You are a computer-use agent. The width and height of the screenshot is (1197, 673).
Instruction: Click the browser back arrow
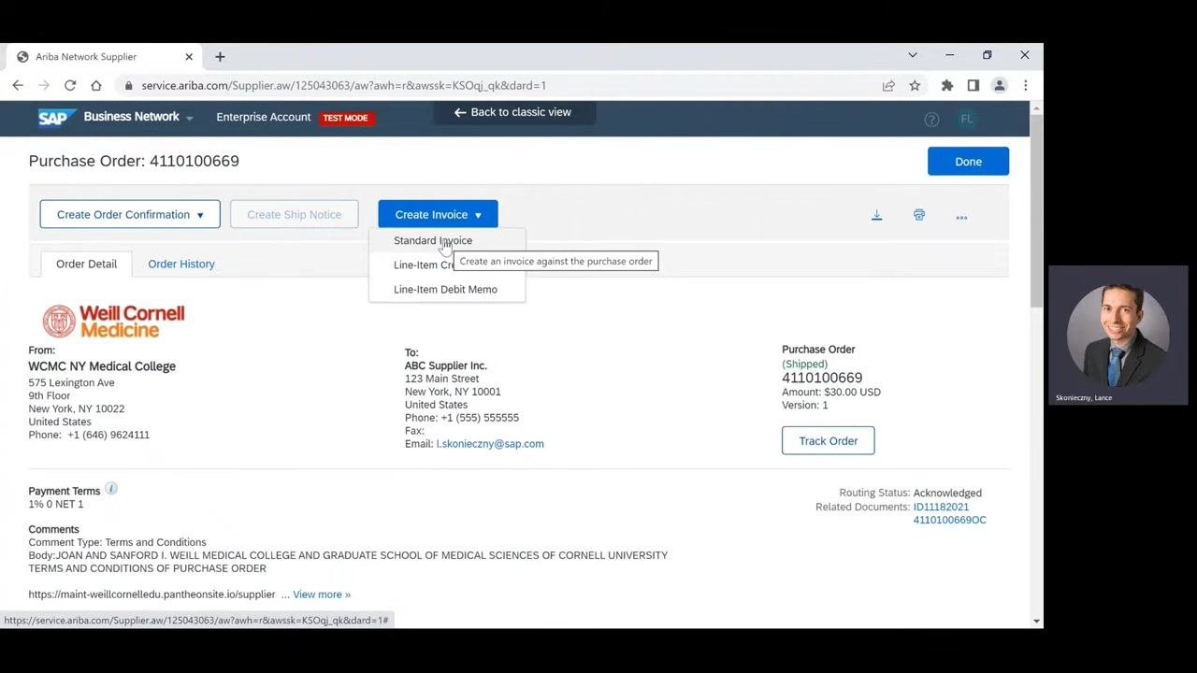pyautogui.click(x=18, y=85)
